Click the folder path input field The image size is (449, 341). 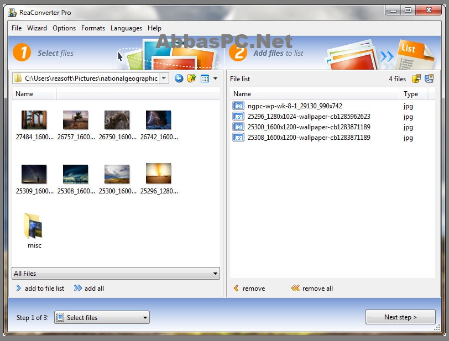(x=91, y=78)
